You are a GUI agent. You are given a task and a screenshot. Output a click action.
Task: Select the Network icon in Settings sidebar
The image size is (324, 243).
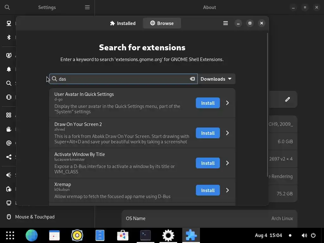pyautogui.click(x=9, y=23)
